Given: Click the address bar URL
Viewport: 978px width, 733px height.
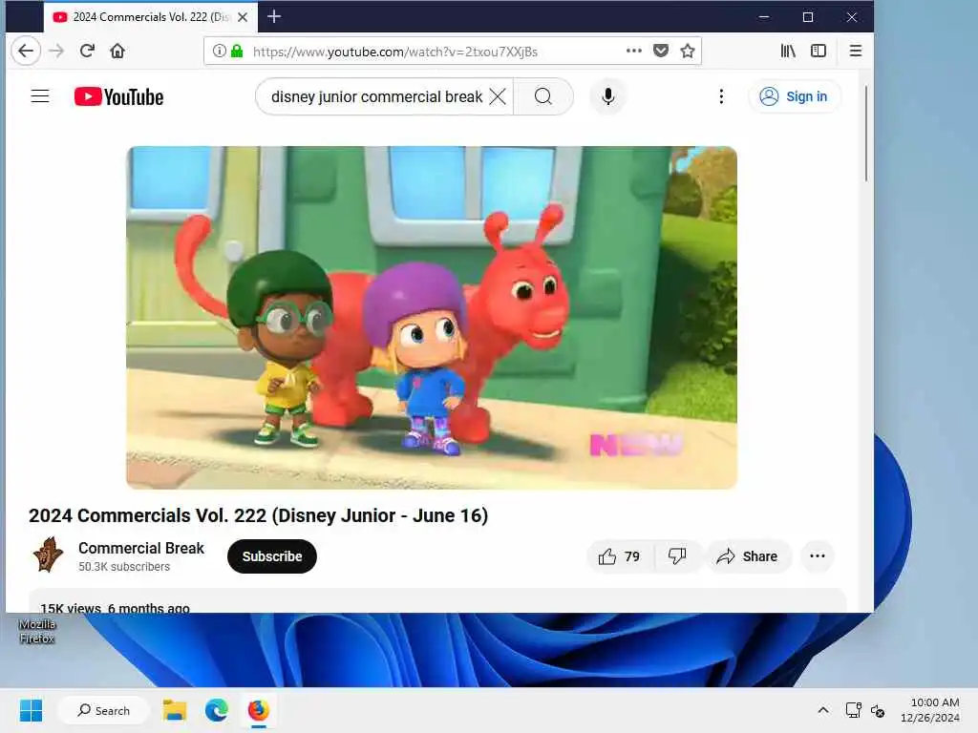Looking at the screenshot, I should (x=395, y=52).
